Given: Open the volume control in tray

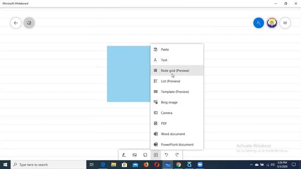Looking at the screenshot, I should click(x=273, y=165).
